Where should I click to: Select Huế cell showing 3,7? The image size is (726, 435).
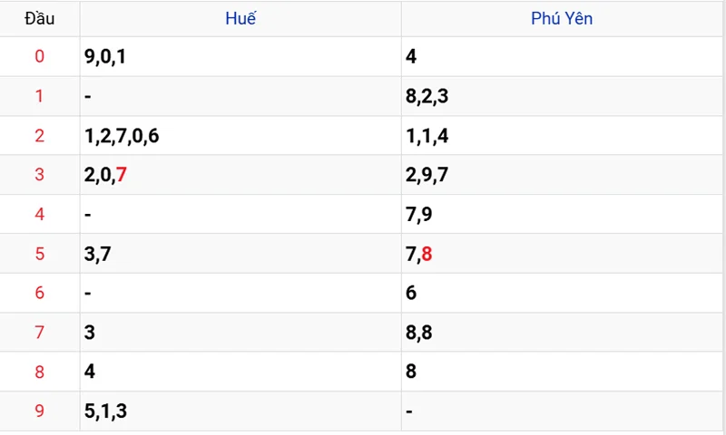pos(240,254)
